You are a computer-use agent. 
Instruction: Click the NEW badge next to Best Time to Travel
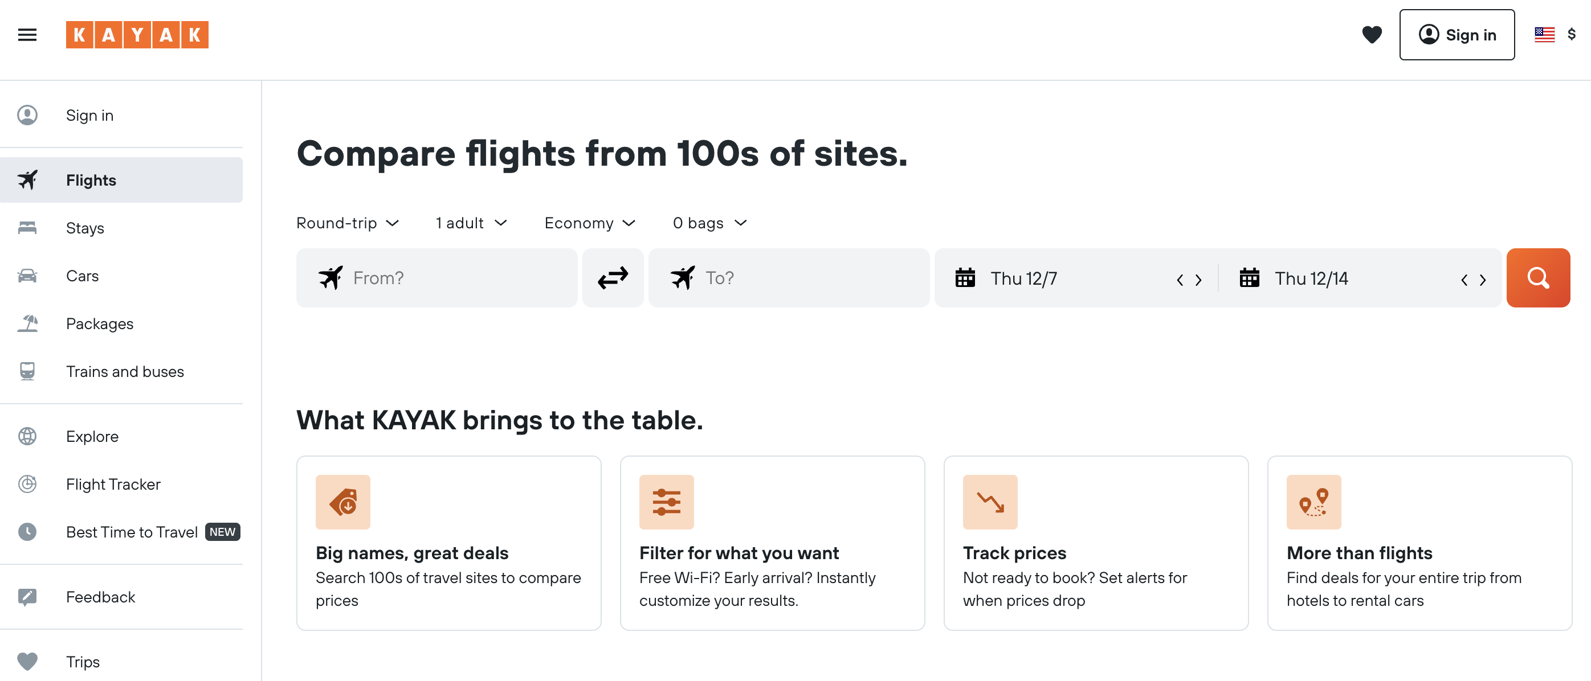(x=222, y=532)
